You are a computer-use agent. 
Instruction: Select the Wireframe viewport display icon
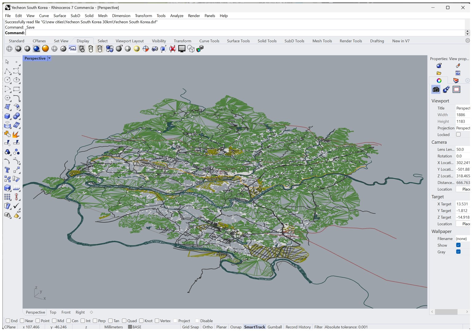[x=10, y=49]
